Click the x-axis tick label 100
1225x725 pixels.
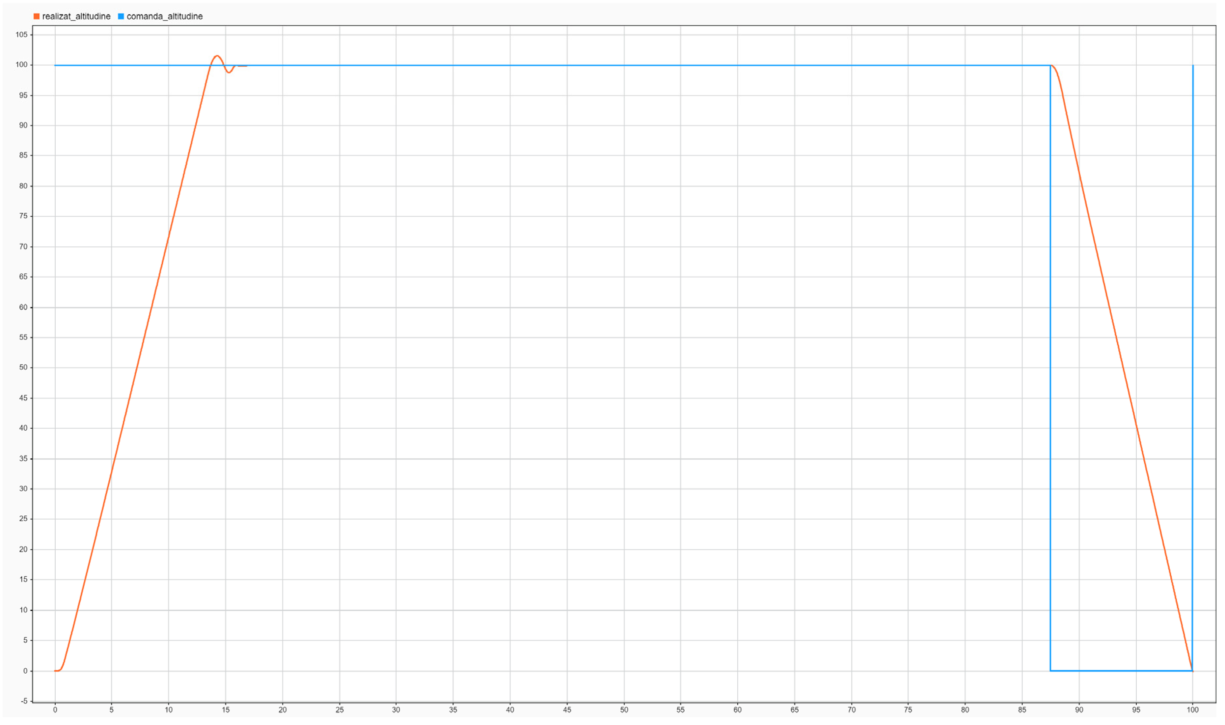(1193, 710)
